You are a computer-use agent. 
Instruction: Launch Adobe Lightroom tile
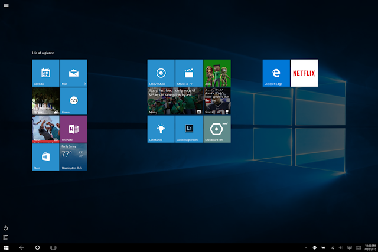pos(189,129)
